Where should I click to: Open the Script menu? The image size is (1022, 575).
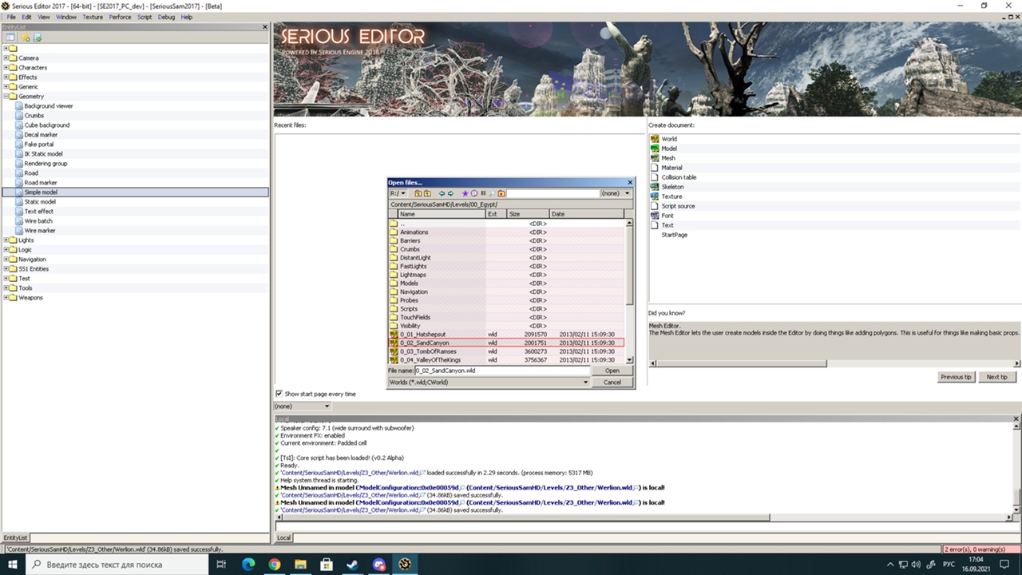tap(145, 17)
